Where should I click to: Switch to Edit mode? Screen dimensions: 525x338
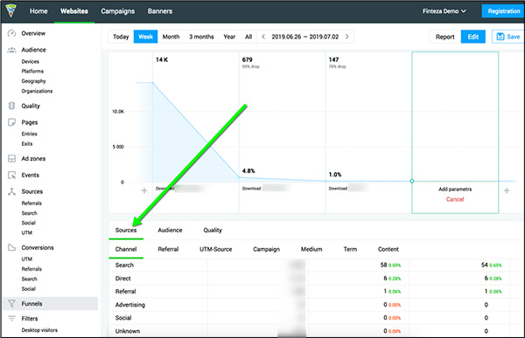click(x=473, y=37)
